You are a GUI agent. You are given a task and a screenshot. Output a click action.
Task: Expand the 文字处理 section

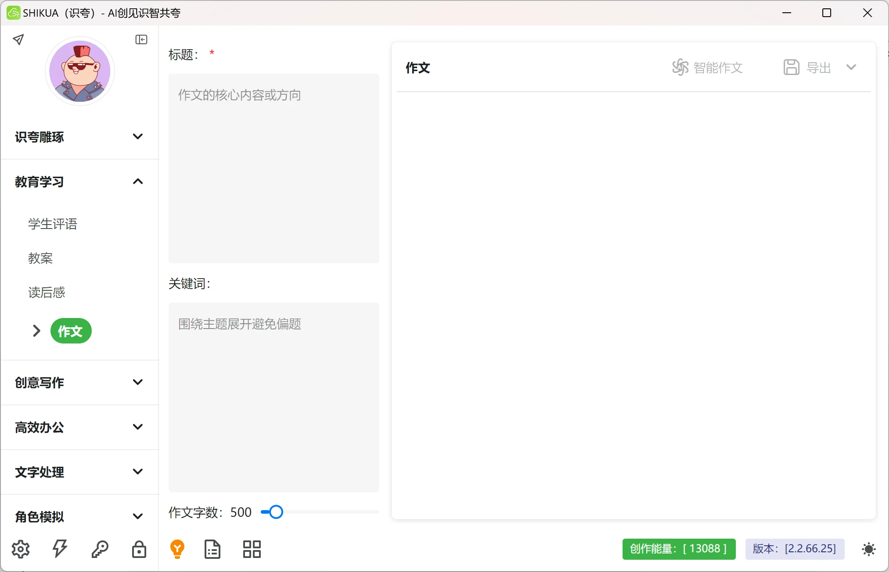(79, 472)
